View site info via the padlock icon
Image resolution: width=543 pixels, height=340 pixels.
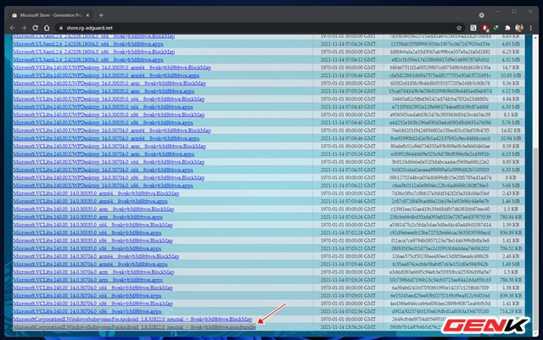(x=61, y=28)
